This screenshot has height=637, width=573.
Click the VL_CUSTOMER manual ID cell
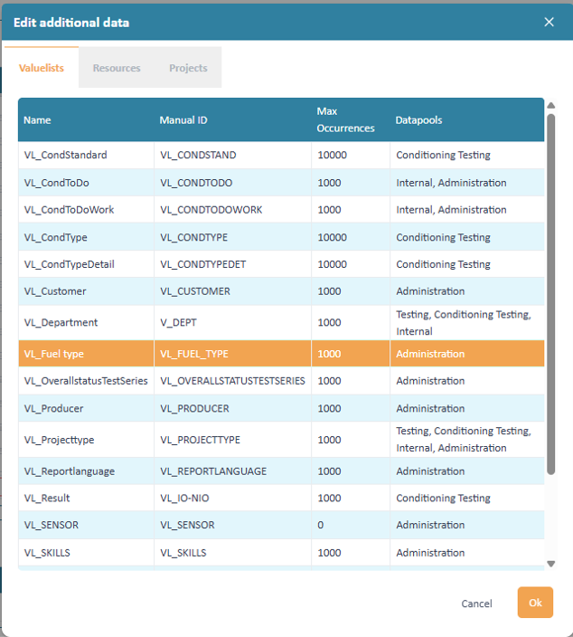[x=232, y=291]
